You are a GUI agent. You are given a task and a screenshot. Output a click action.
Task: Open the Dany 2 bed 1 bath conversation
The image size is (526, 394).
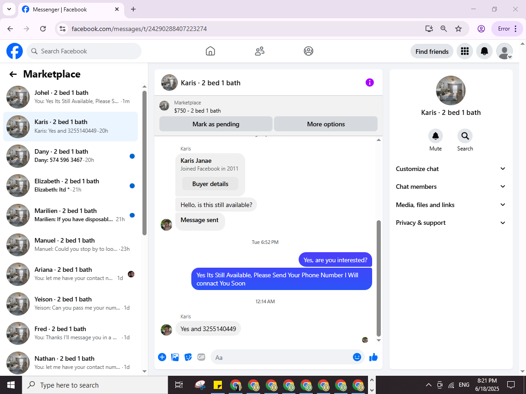(70, 156)
